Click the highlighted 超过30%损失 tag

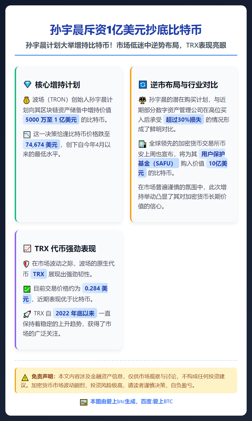pyautogui.click(x=184, y=120)
